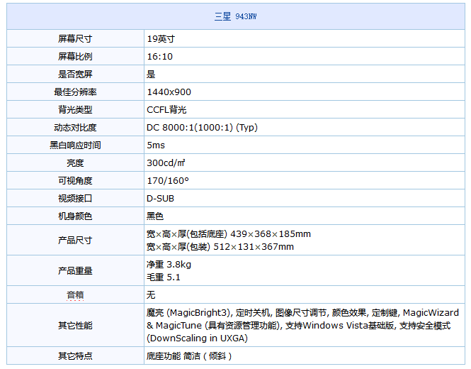Click the 其它特点 label
This screenshot has width=471, height=369.
(x=75, y=356)
